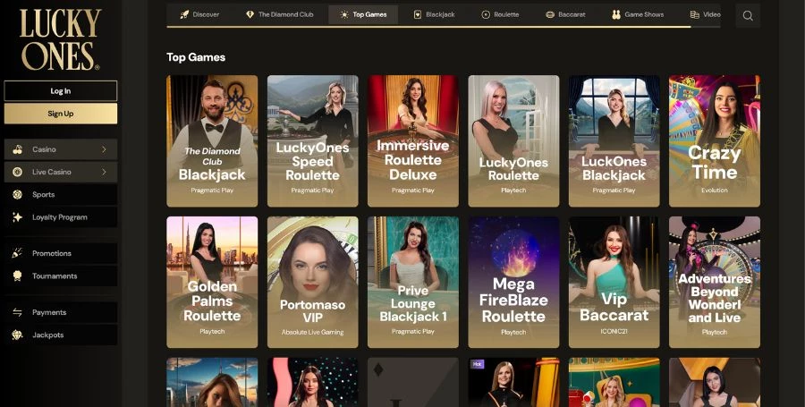Click the party popper icon beside Promotions
805x407 pixels.
(18, 253)
